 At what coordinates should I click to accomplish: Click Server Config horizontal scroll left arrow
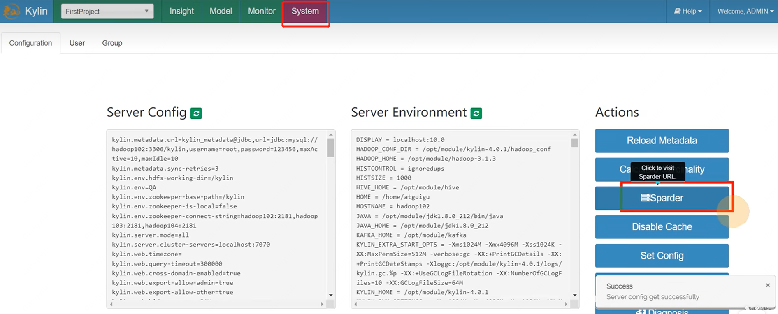[x=111, y=304]
